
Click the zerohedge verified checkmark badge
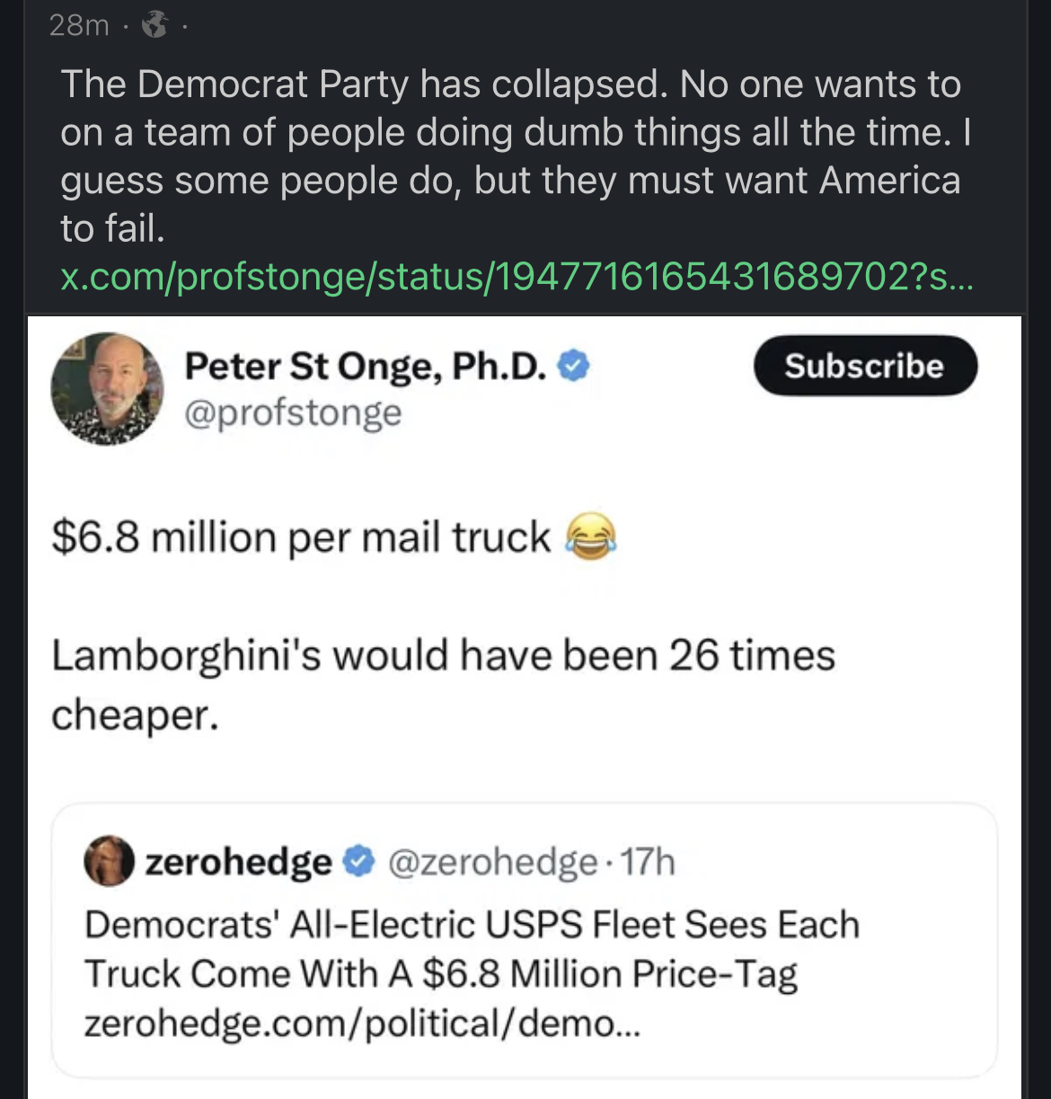(359, 861)
